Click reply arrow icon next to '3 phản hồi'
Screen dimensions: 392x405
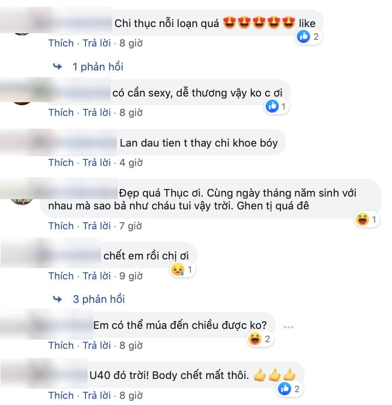[x=57, y=299]
